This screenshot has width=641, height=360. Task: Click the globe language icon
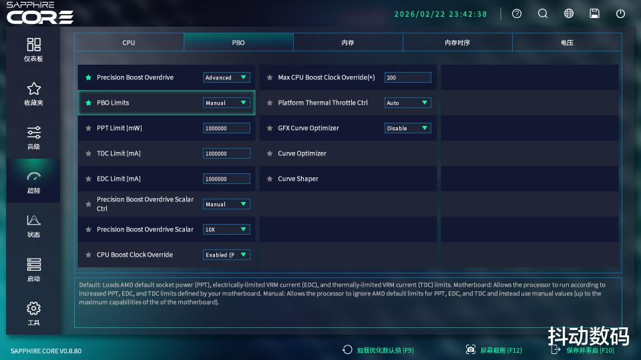tap(569, 13)
